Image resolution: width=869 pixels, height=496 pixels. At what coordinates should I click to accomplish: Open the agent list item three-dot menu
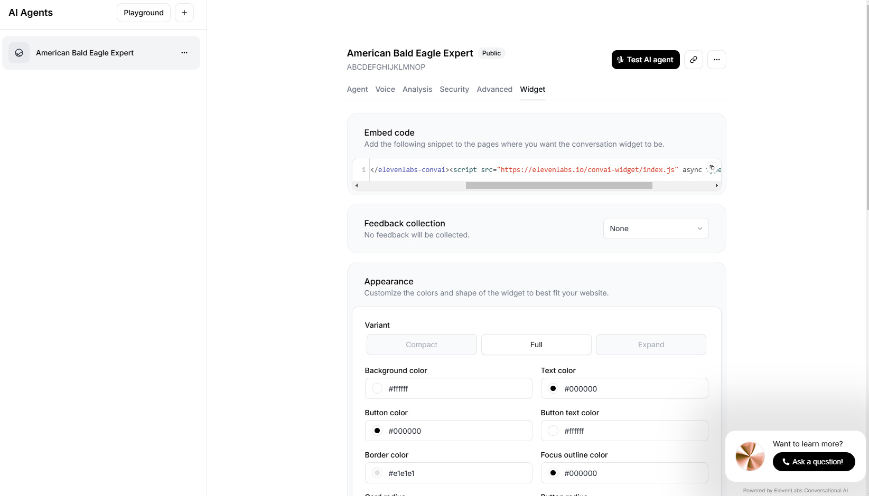click(184, 53)
